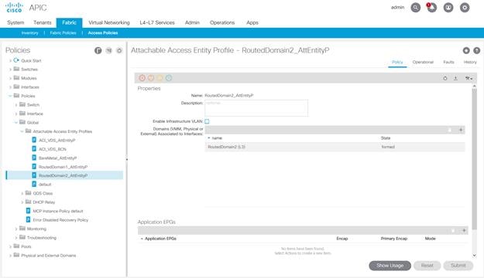Expand the Pools folder

pos(10,246)
